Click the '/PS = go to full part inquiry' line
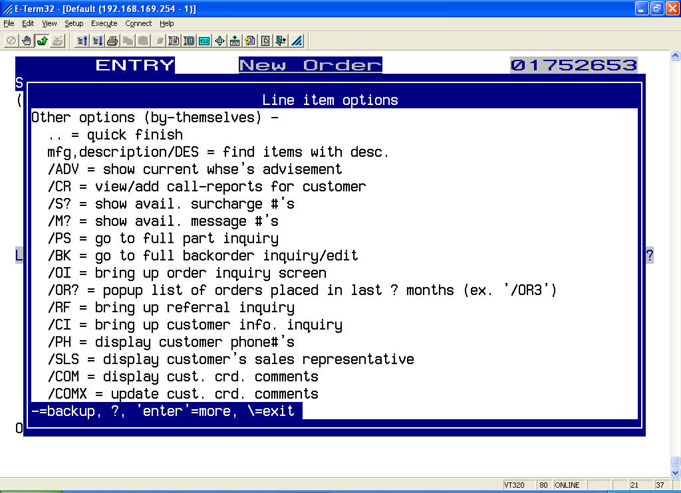Image resolution: width=681 pixels, height=493 pixels. click(163, 239)
